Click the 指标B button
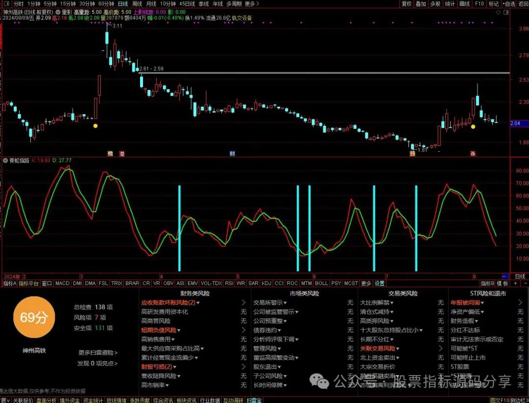The image size is (529, 403). coord(487,284)
